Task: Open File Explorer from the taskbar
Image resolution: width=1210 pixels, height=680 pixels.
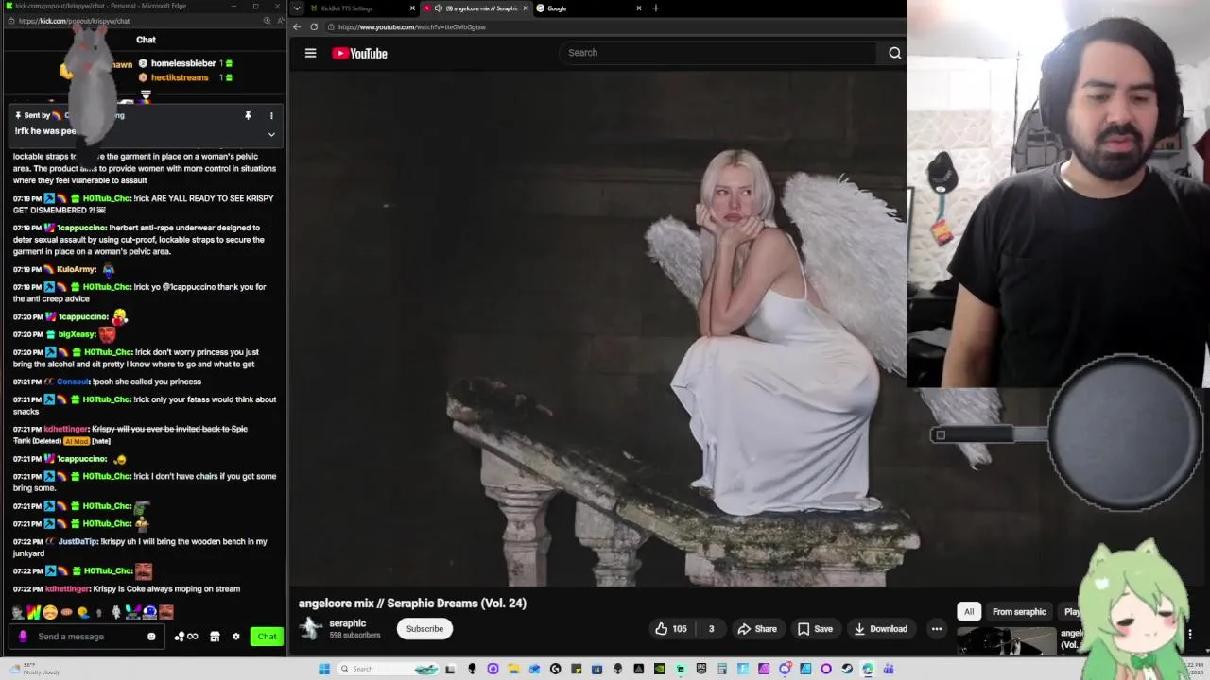Action: 512,669
